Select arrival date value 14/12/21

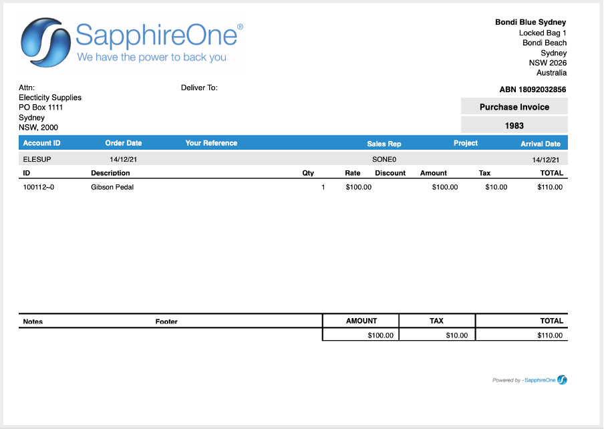pyautogui.click(x=546, y=160)
